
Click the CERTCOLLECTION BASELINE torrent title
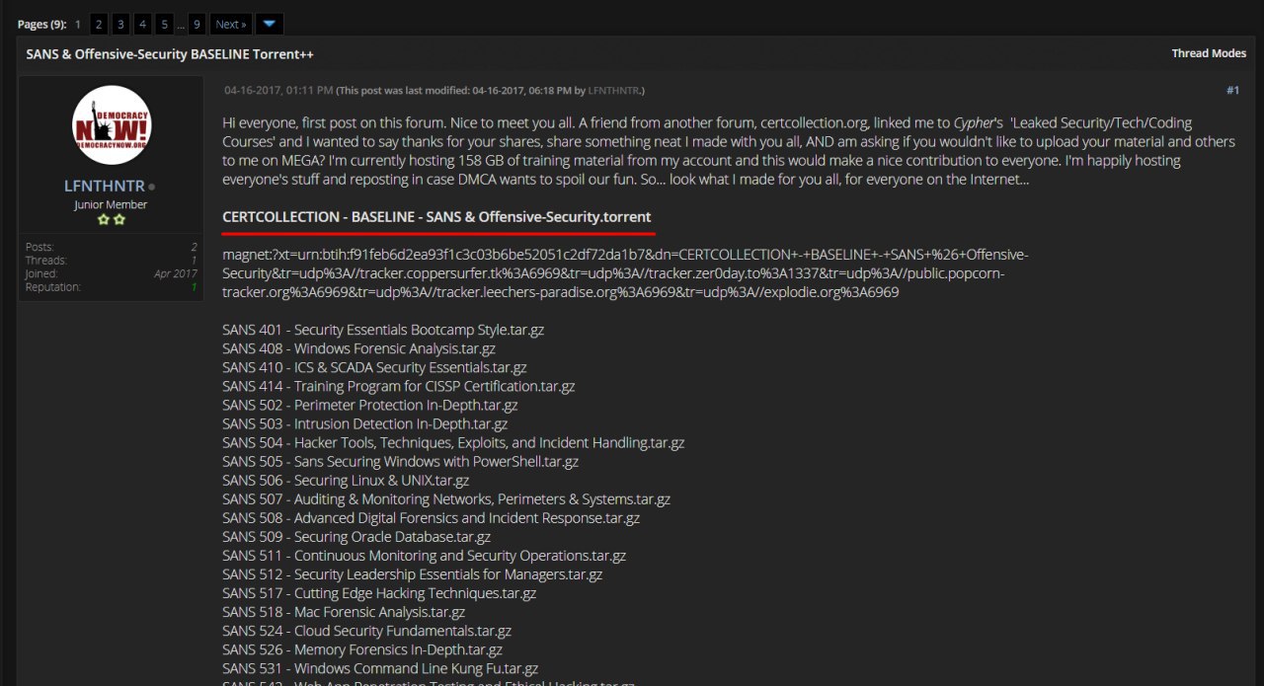[x=436, y=217]
